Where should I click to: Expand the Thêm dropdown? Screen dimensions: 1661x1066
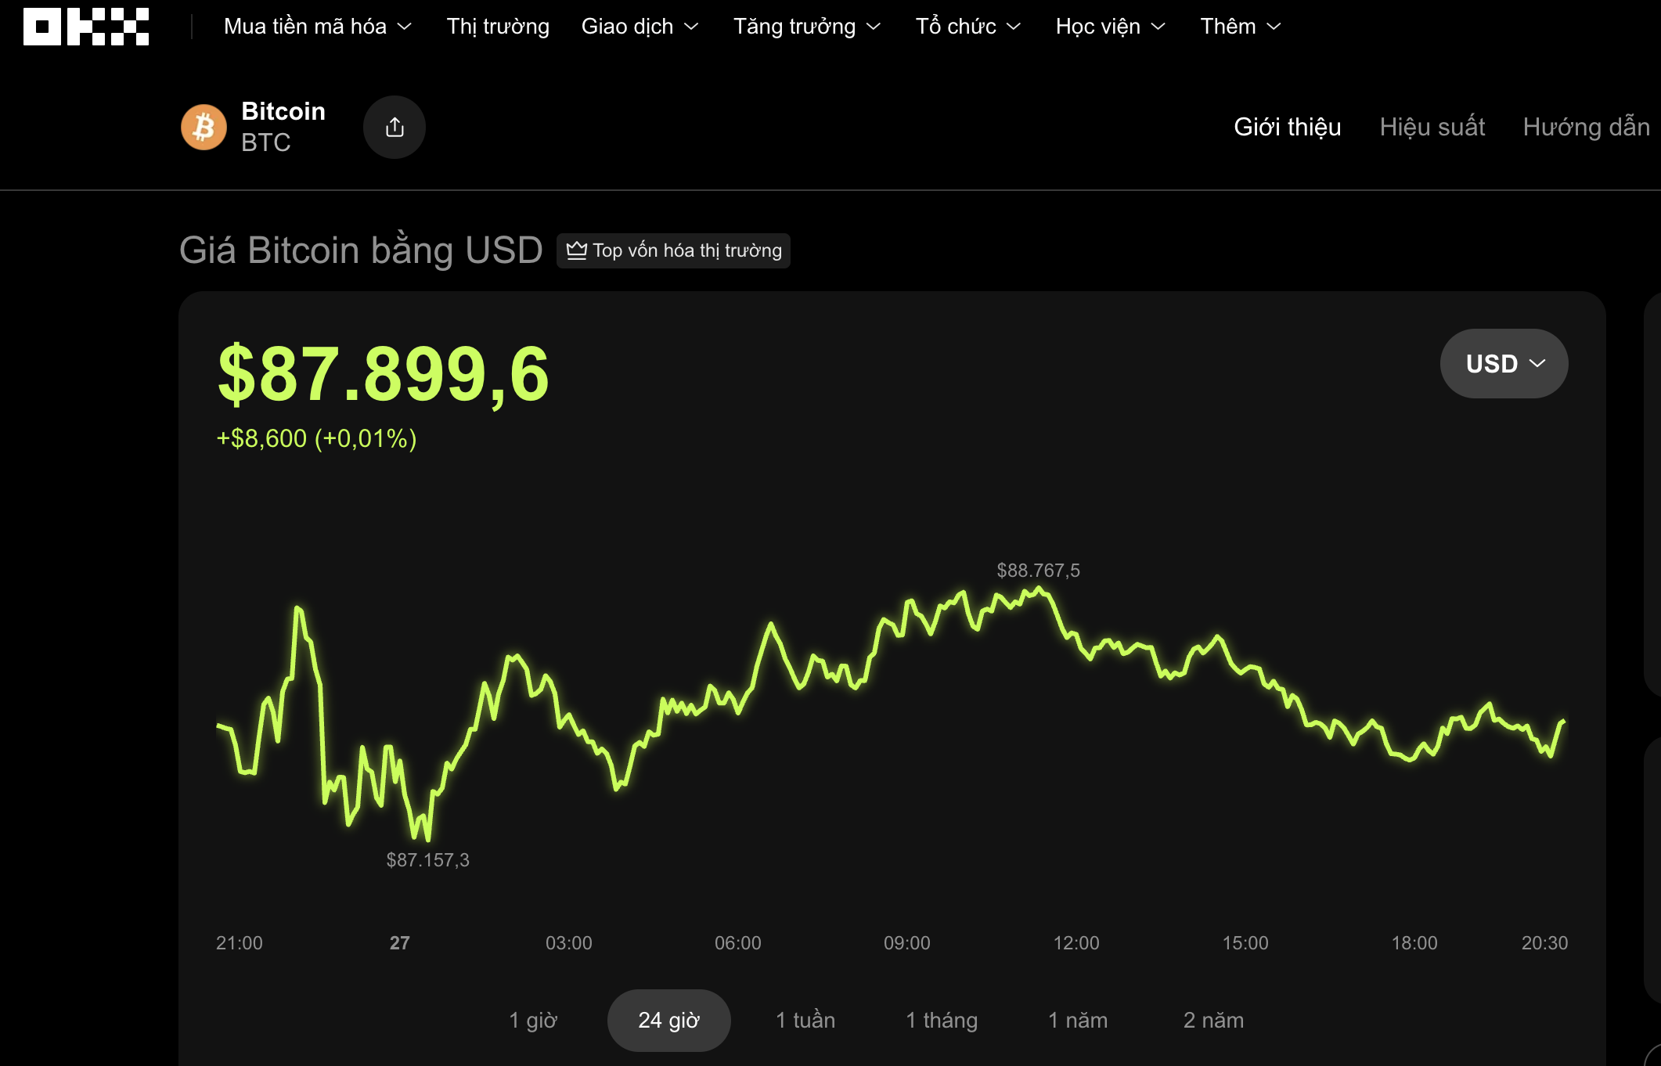[x=1239, y=26]
